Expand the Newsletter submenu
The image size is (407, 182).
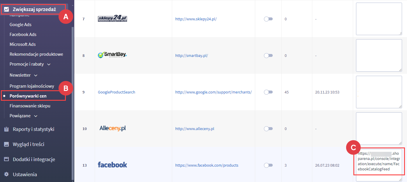36,75
